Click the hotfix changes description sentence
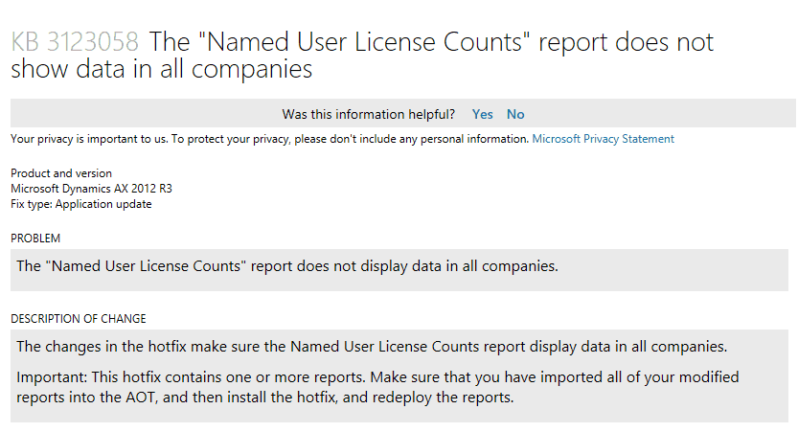 (372, 347)
